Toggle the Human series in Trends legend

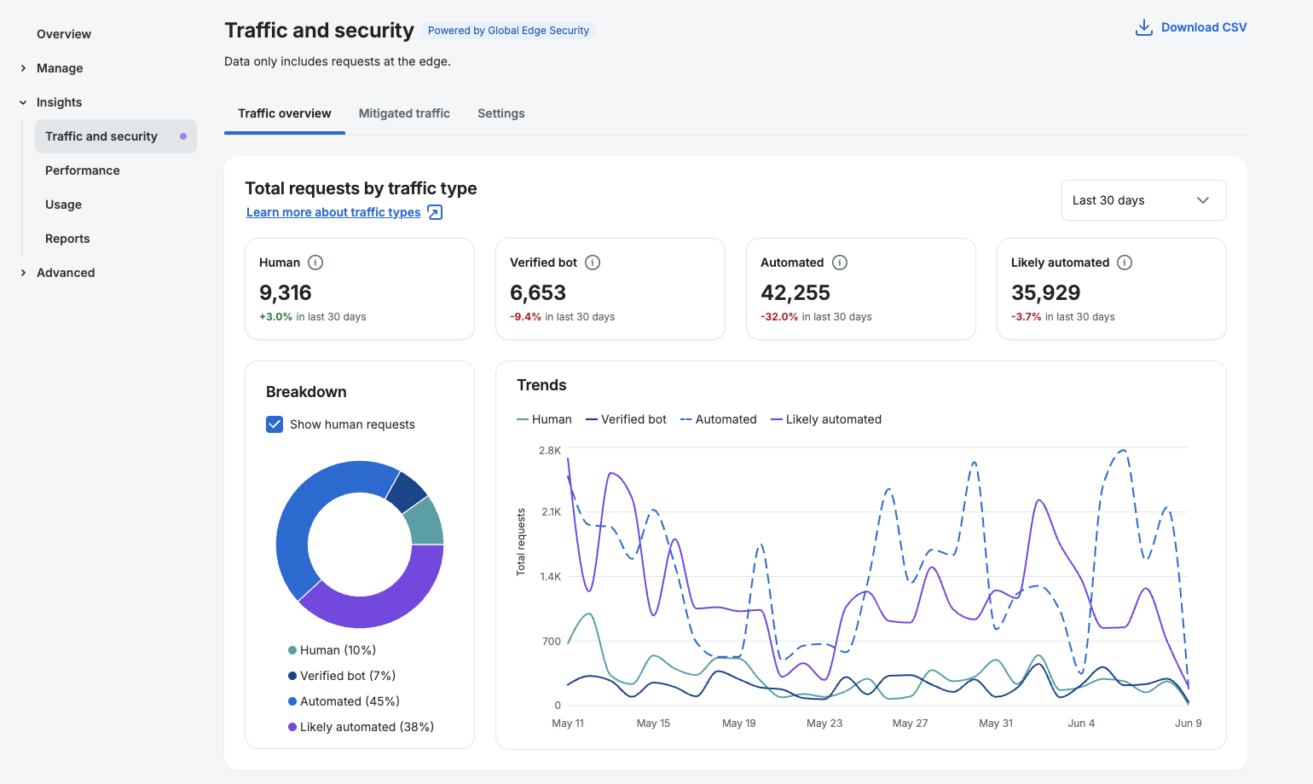pos(544,419)
